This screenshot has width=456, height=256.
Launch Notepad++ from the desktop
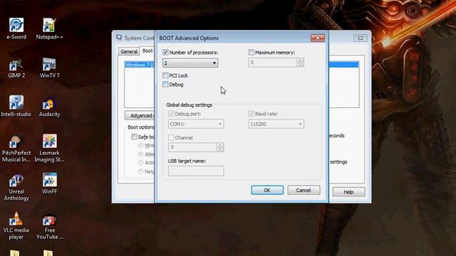tap(49, 28)
